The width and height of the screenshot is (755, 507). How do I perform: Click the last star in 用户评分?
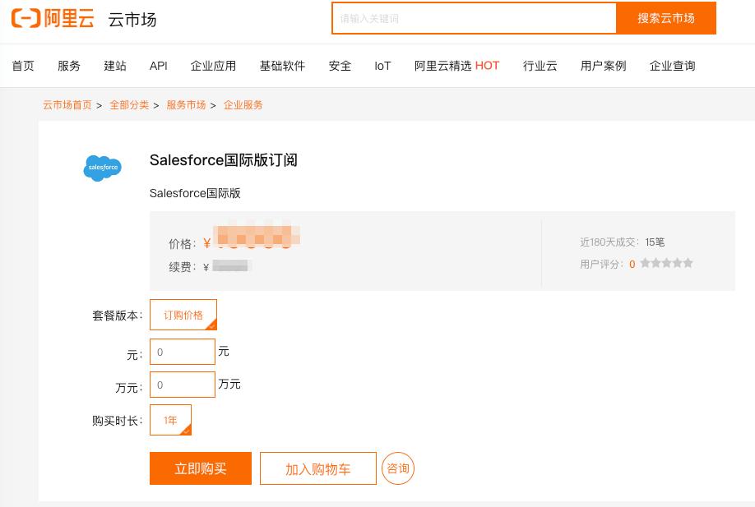[687, 263]
